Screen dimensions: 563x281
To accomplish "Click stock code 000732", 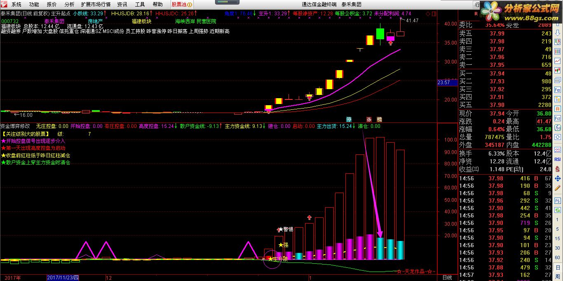I will tap(9, 21).
